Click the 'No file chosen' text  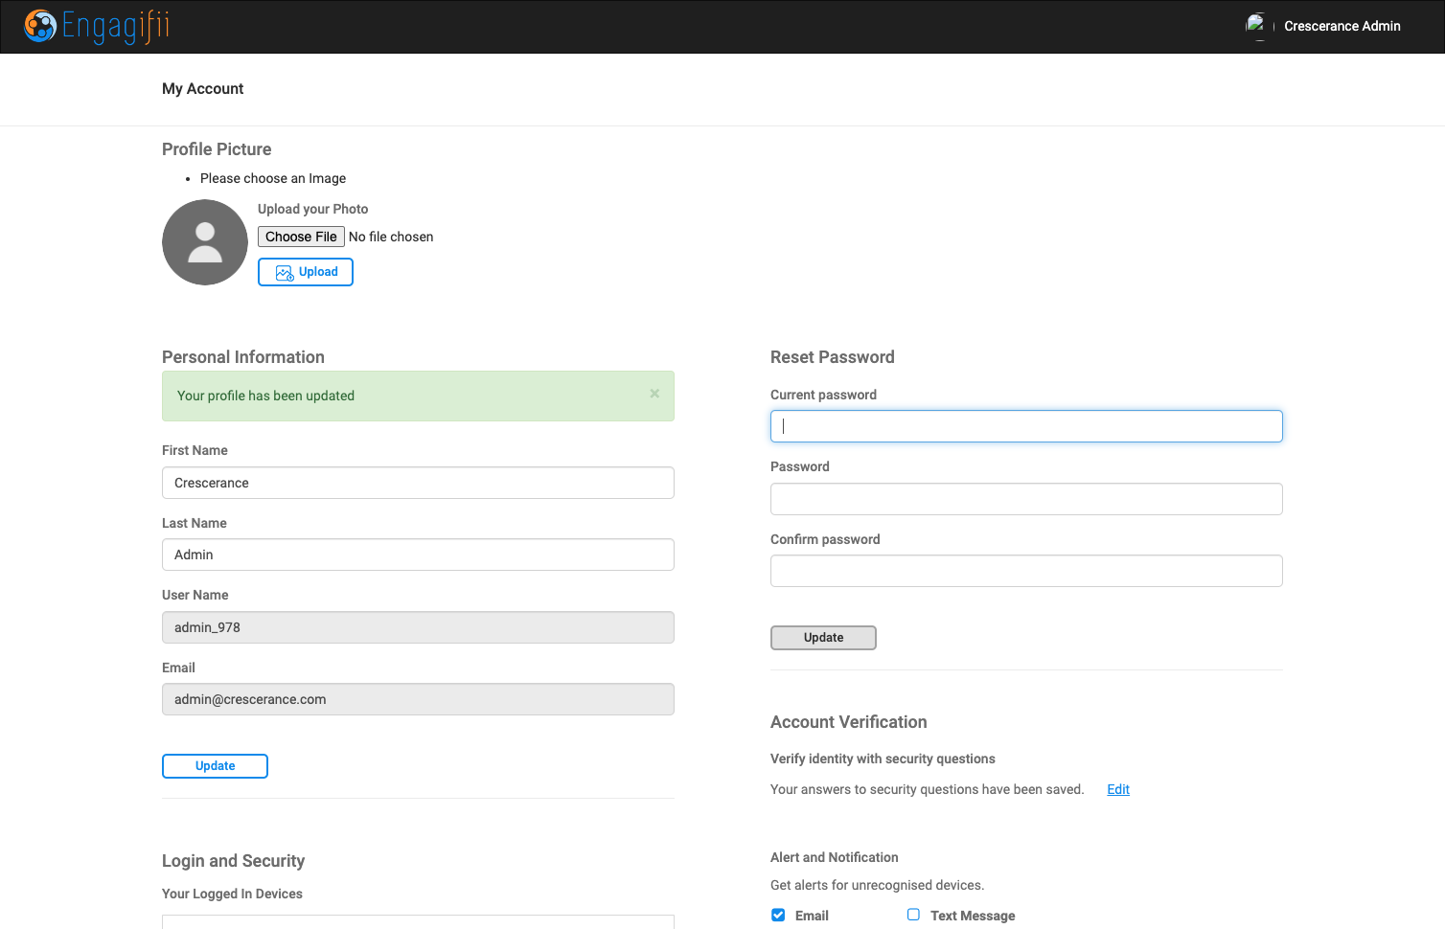point(391,237)
